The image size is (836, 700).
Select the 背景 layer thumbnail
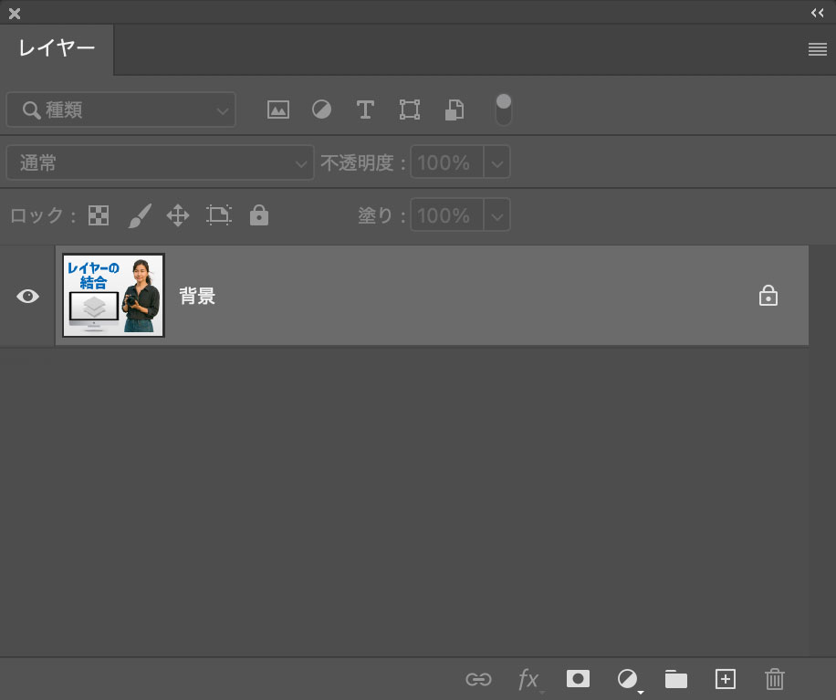coord(113,296)
